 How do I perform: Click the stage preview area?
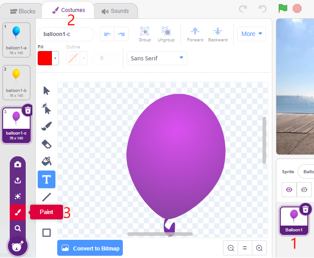tap(295, 86)
